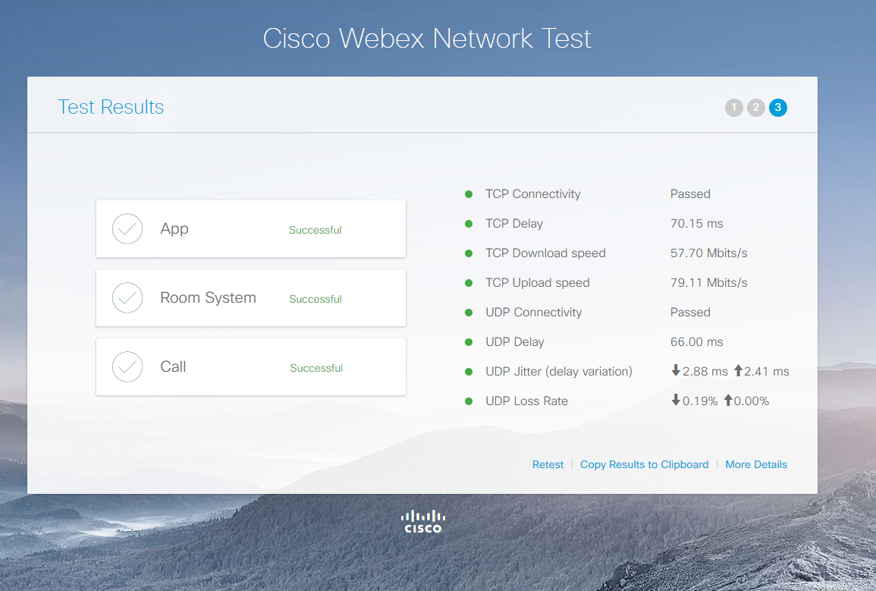This screenshot has width=876, height=591.
Task: Click the 57.70 Mbits/s value
Action: (709, 253)
